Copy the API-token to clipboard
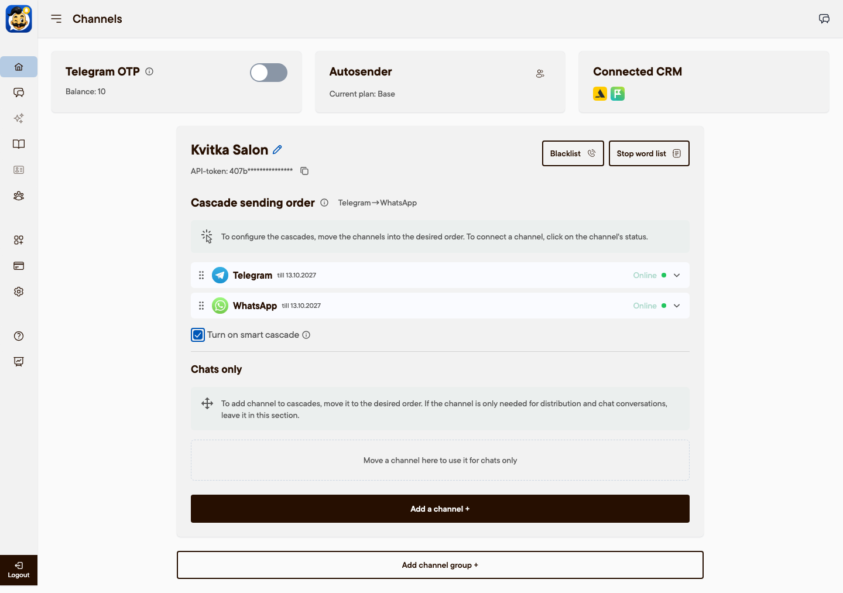This screenshot has width=843, height=593. tap(304, 171)
